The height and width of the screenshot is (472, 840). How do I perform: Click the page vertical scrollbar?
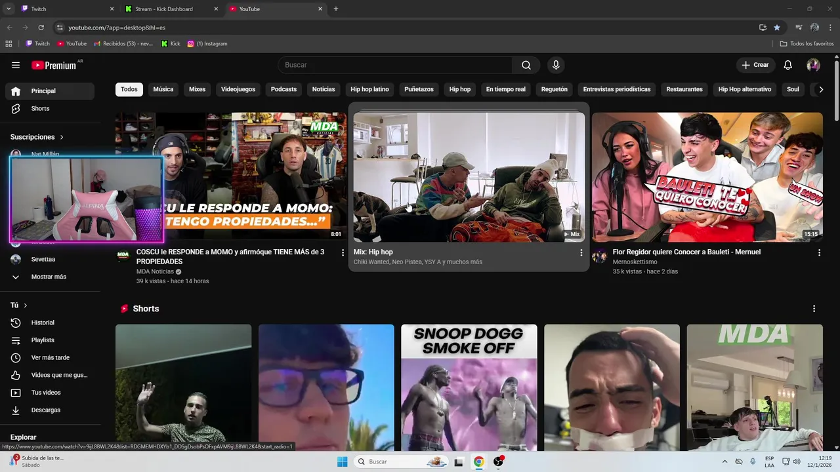click(836, 90)
